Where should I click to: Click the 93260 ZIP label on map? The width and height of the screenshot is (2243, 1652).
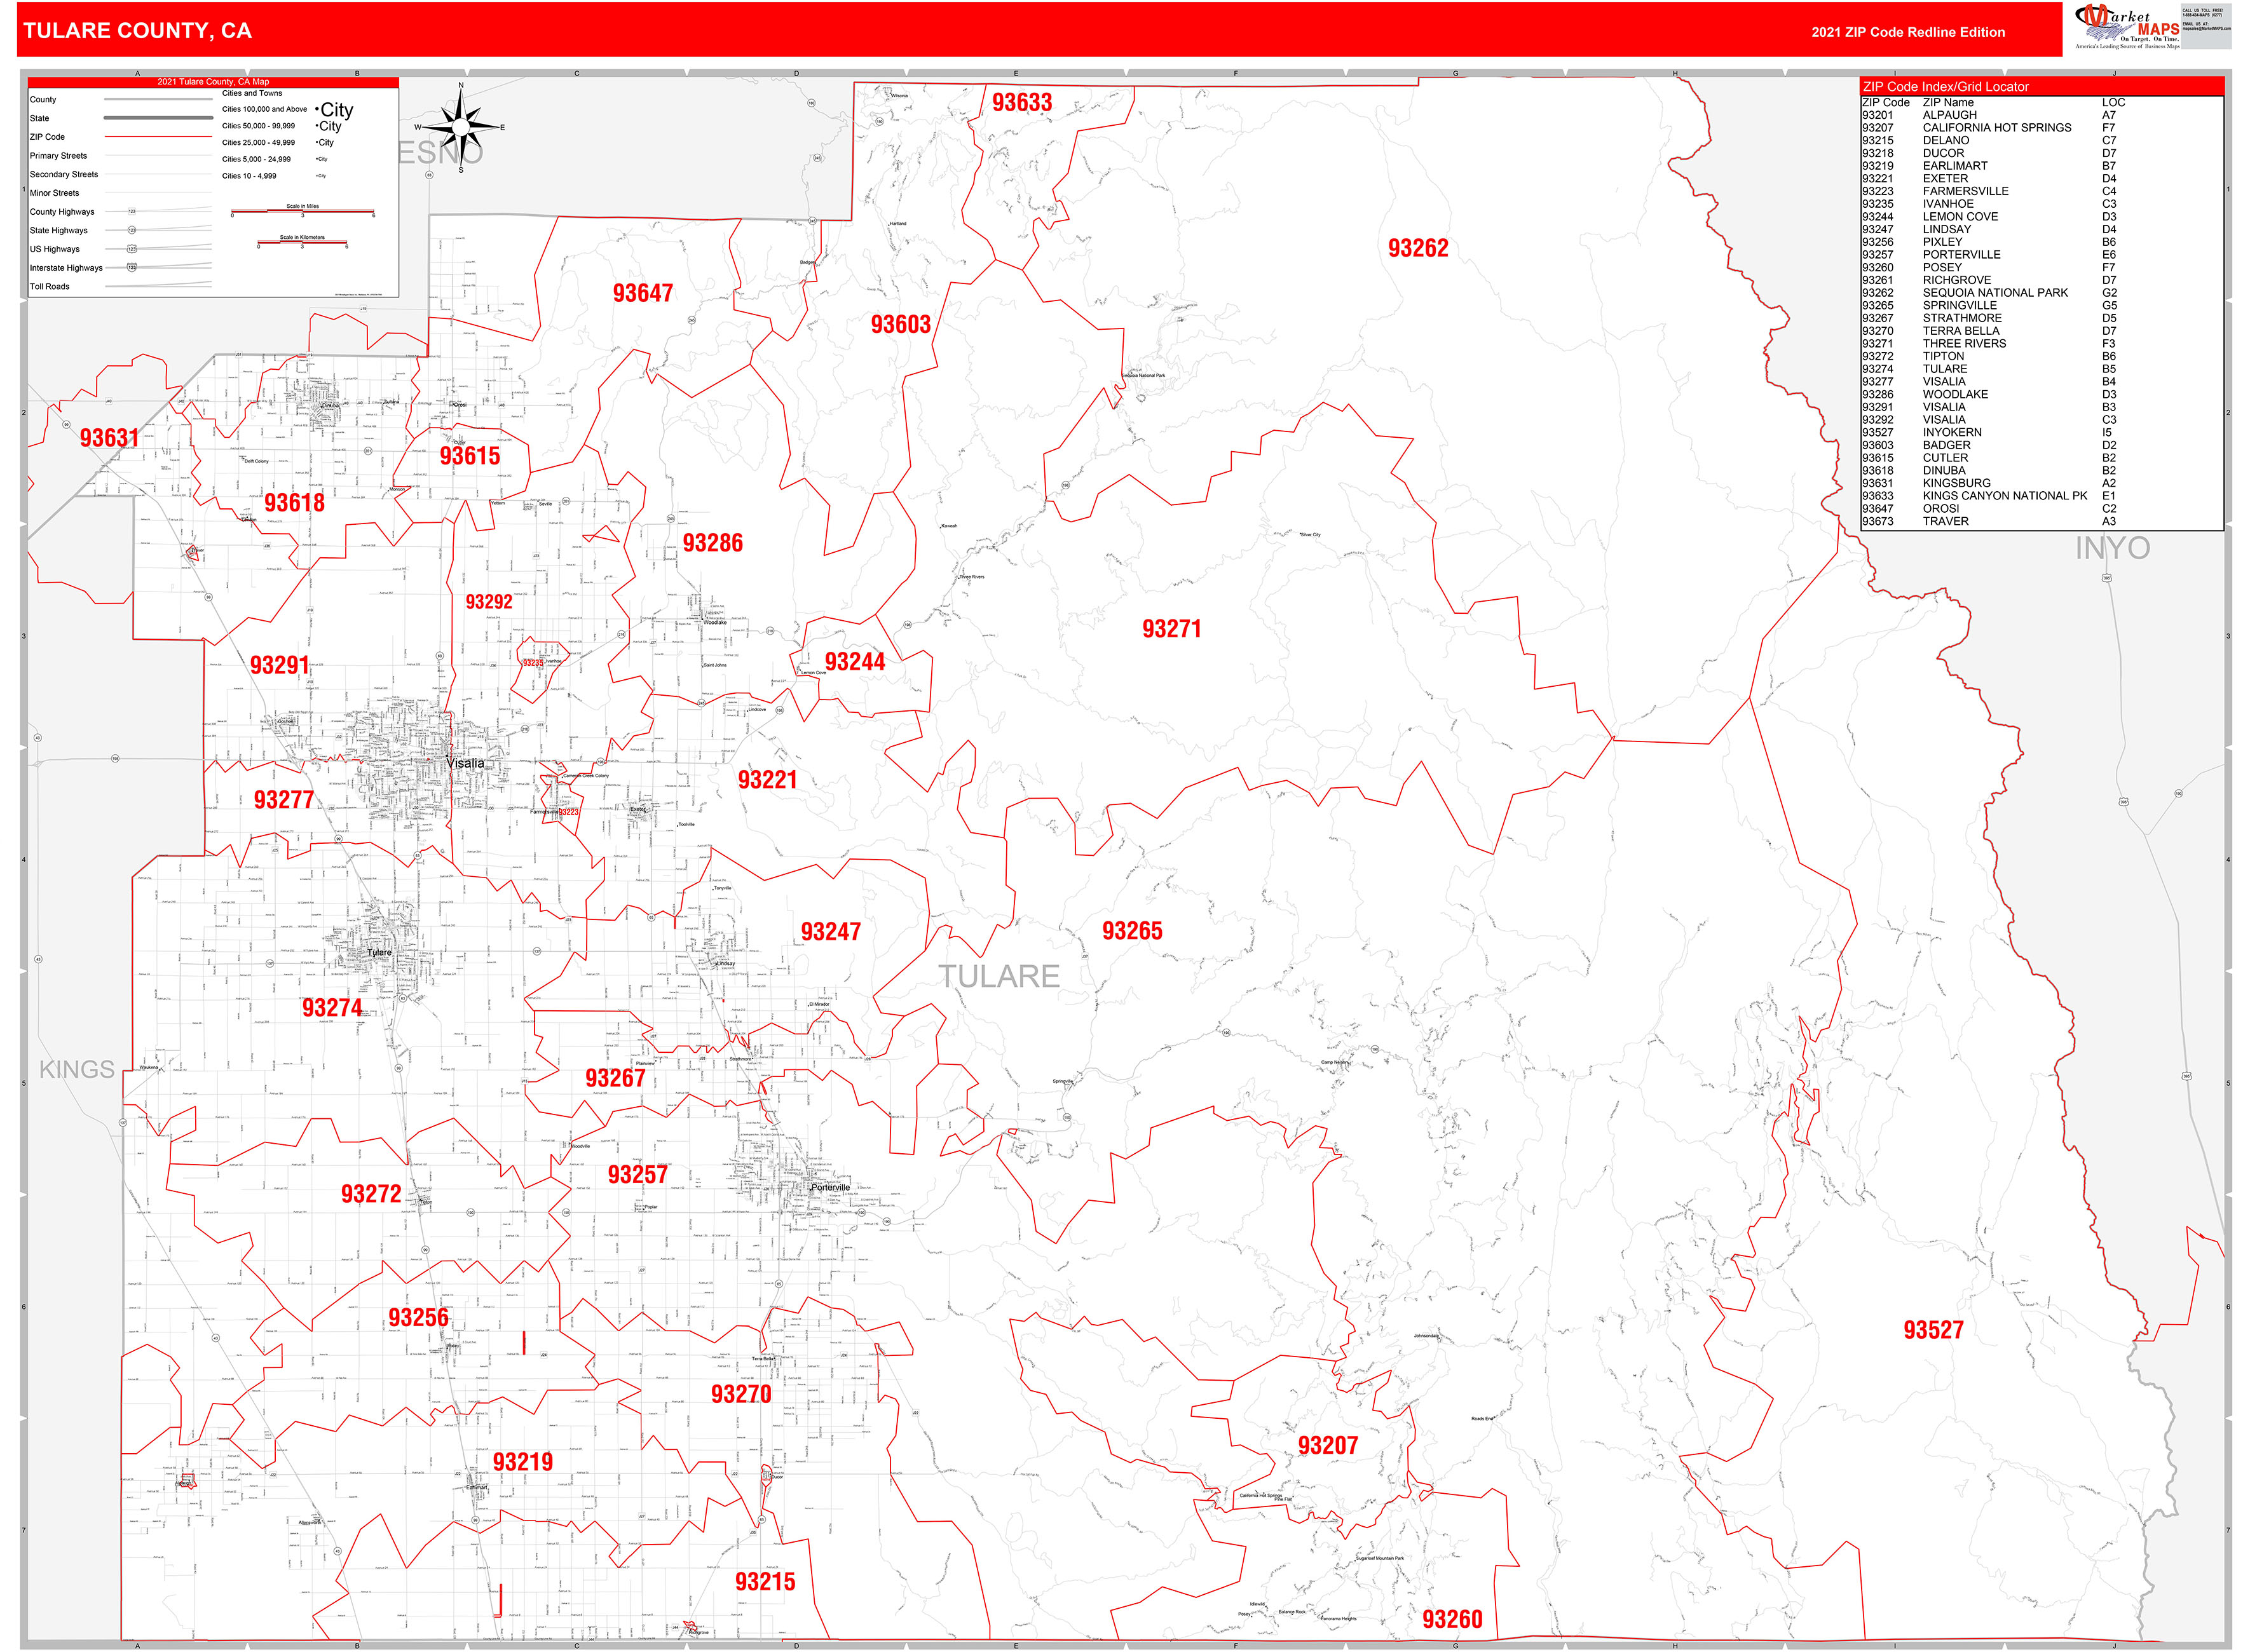point(1452,1619)
